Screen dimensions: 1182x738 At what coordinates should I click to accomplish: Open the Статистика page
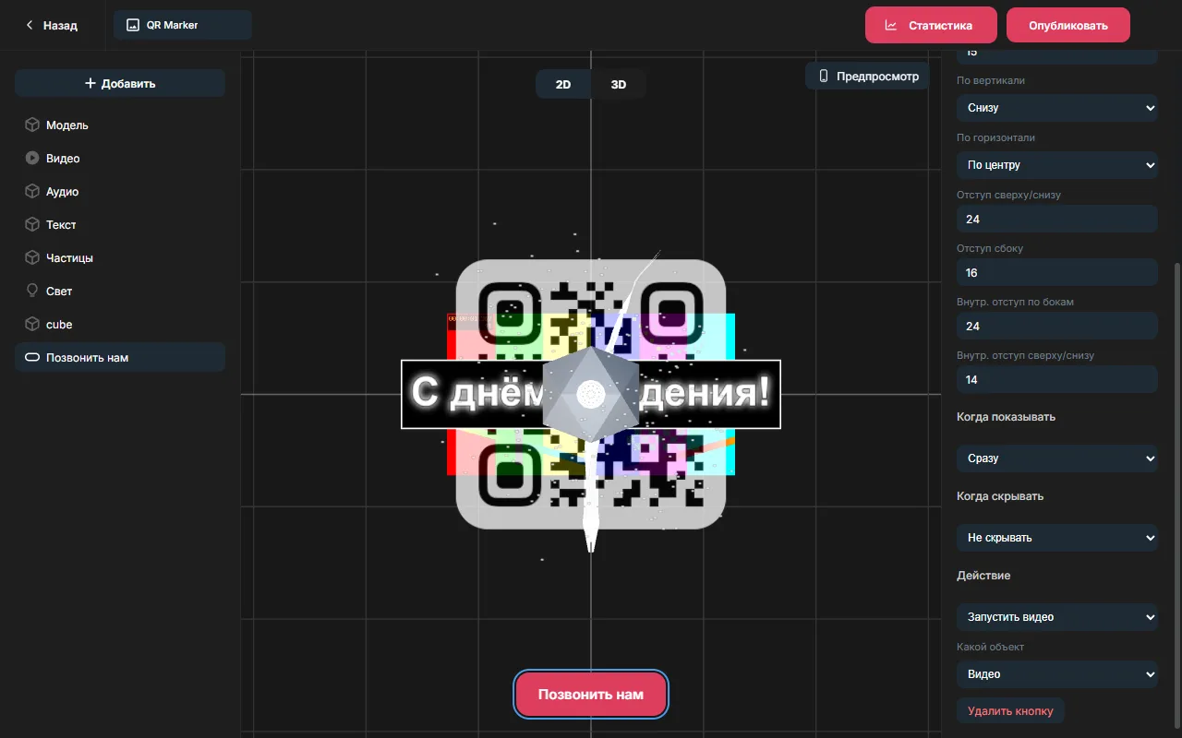pyautogui.click(x=931, y=26)
